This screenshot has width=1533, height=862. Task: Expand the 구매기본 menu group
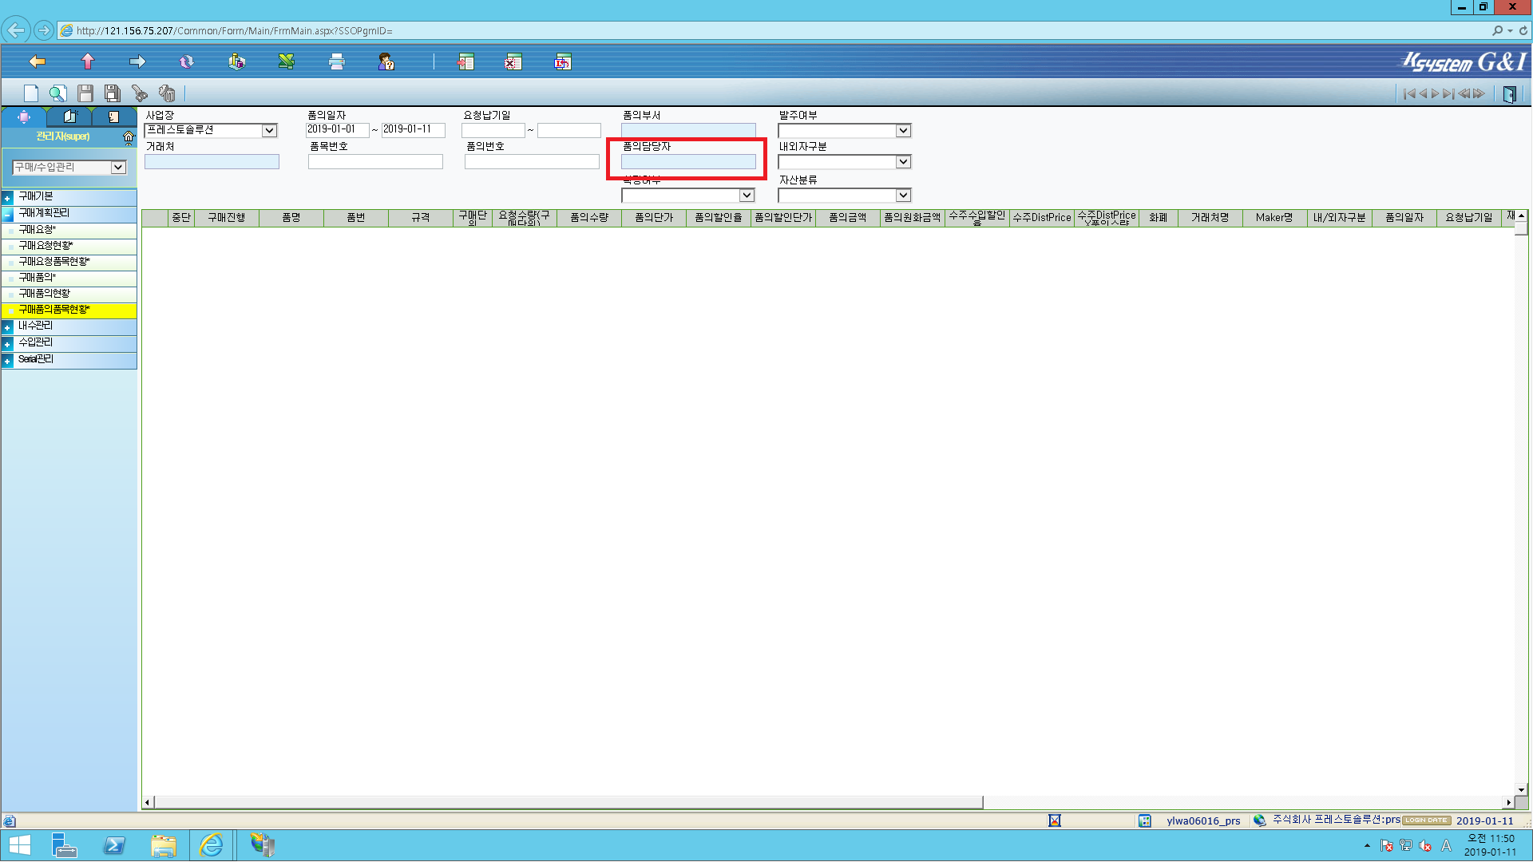coord(7,197)
